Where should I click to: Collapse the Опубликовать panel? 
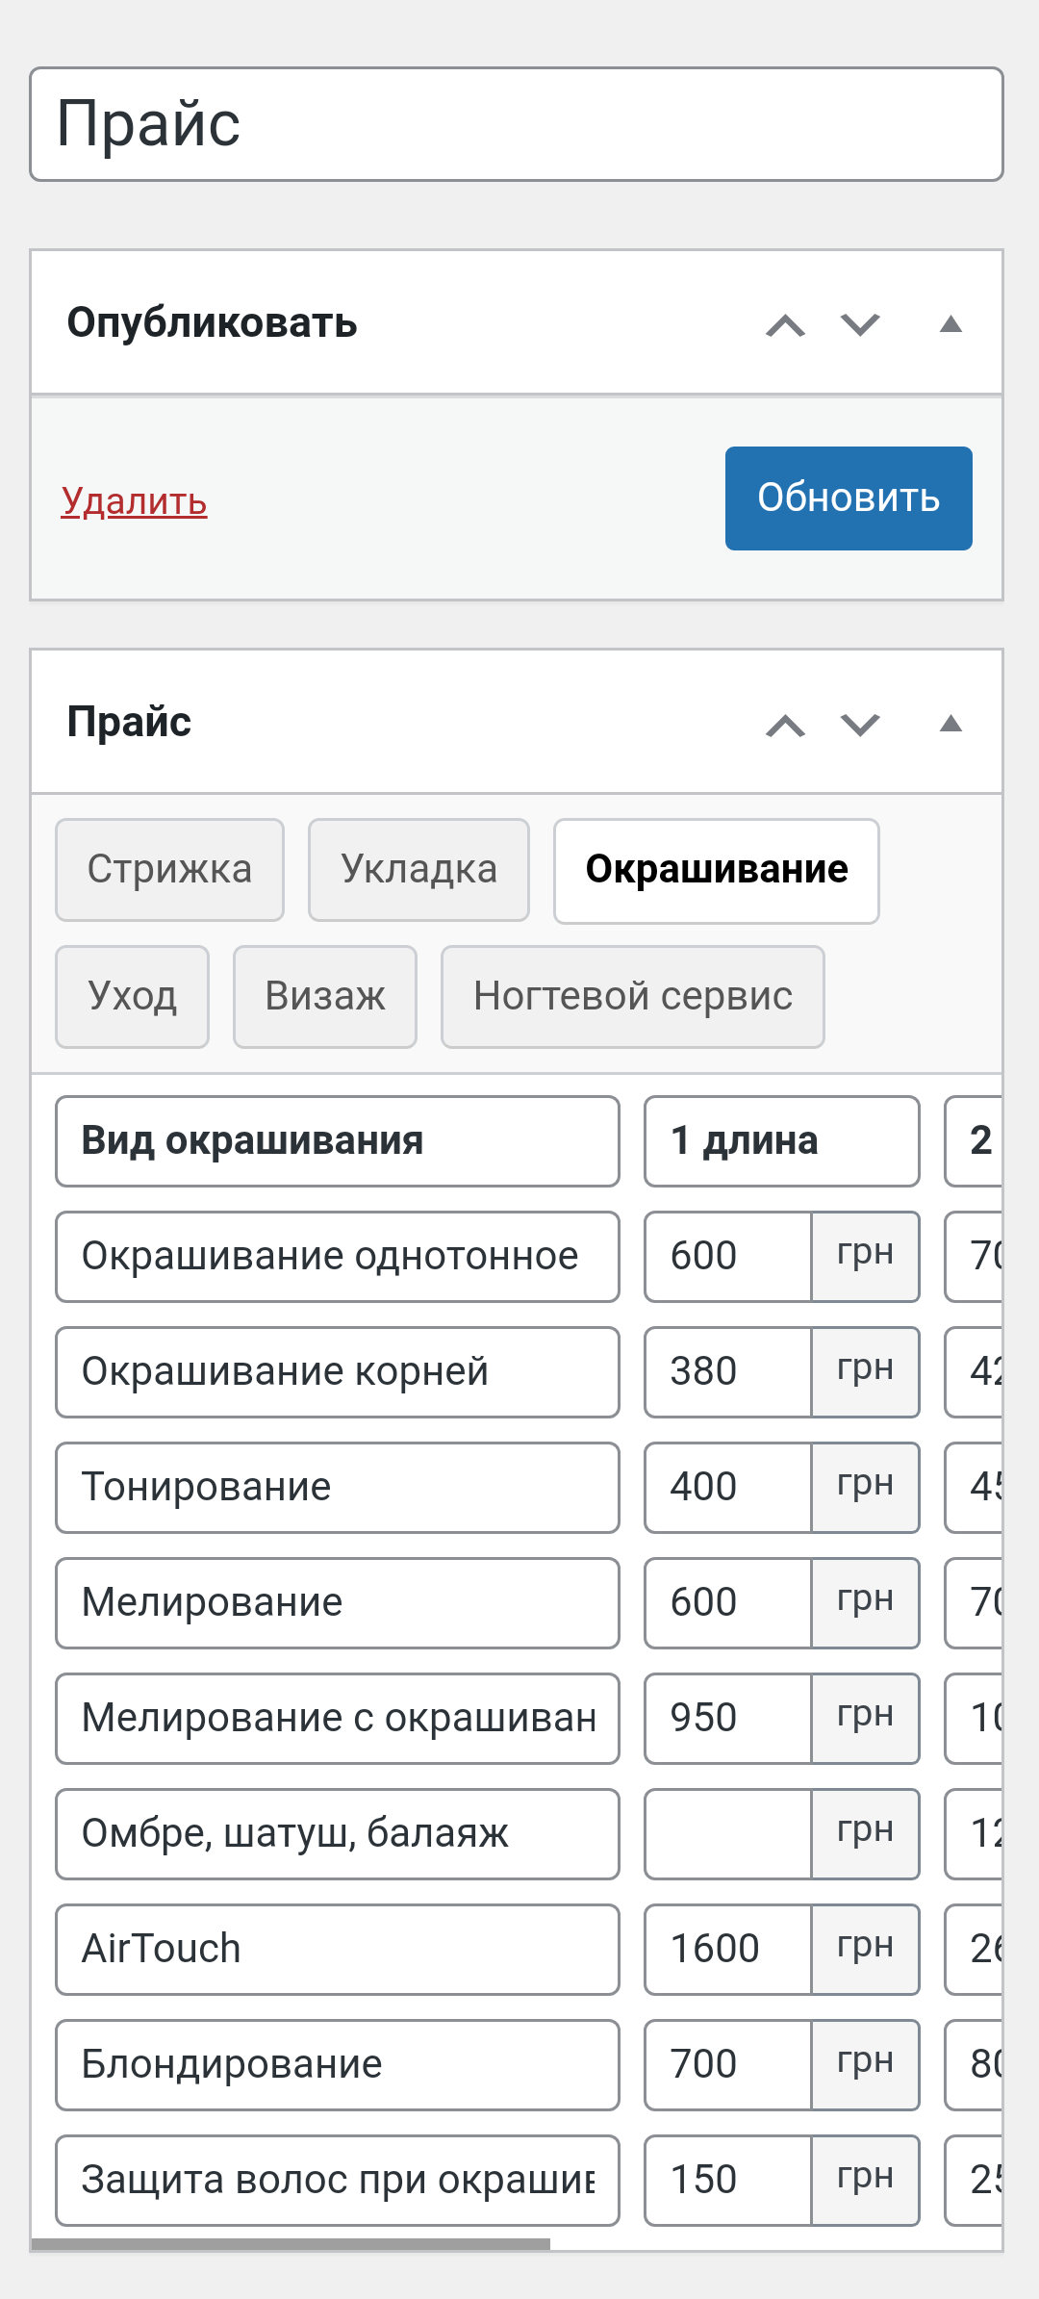point(950,324)
